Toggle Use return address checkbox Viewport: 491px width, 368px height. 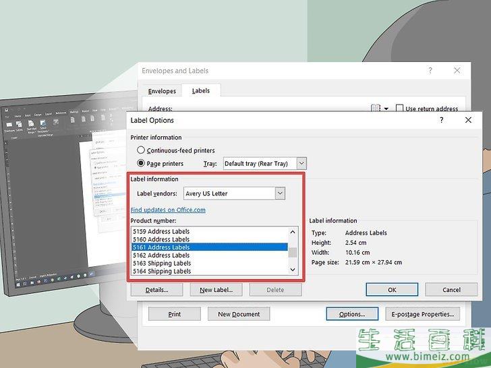click(399, 109)
